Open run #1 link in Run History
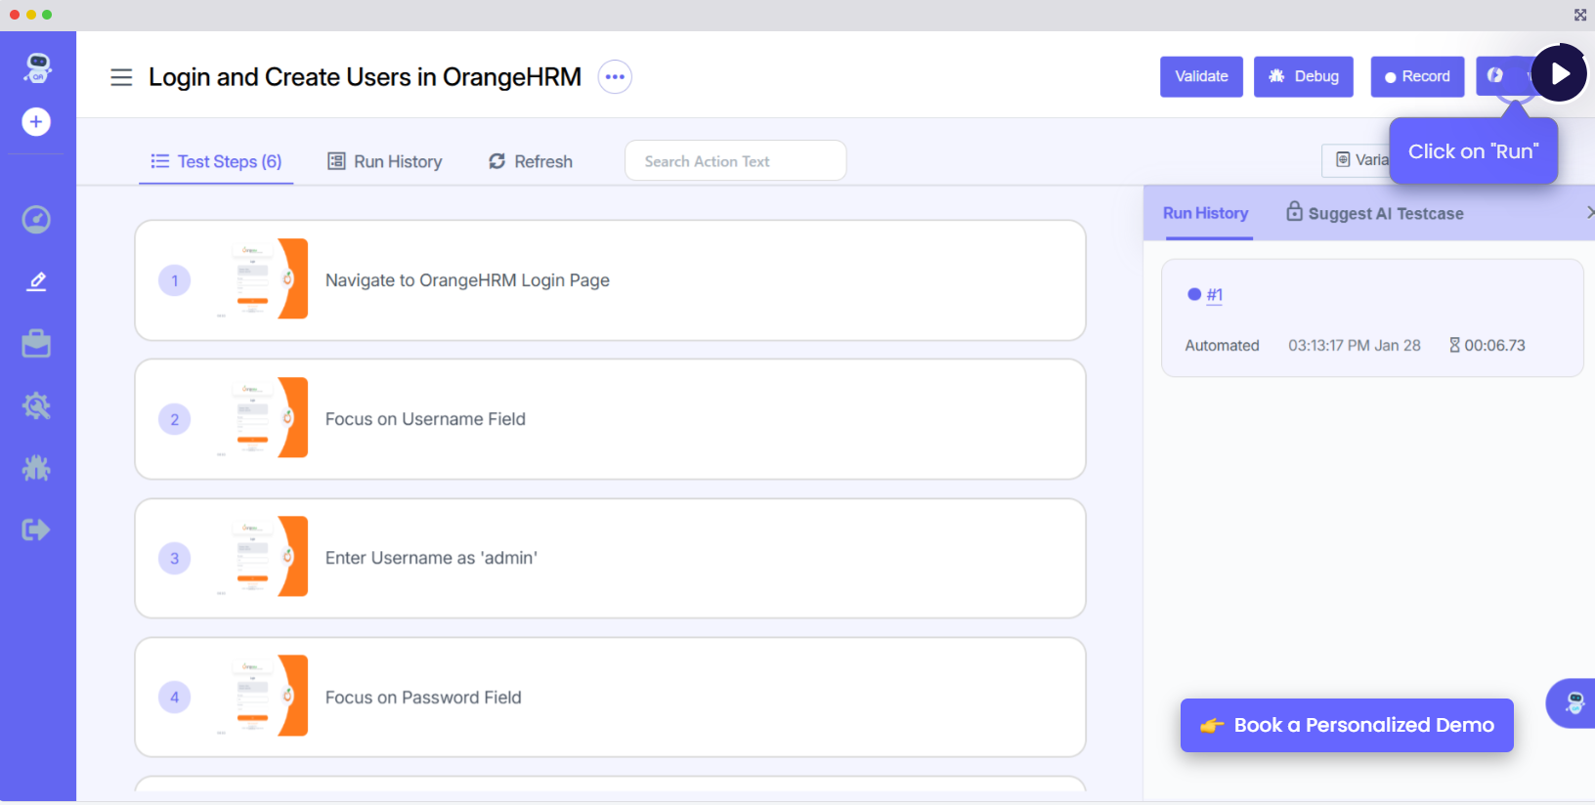1595x805 pixels. coord(1214,295)
